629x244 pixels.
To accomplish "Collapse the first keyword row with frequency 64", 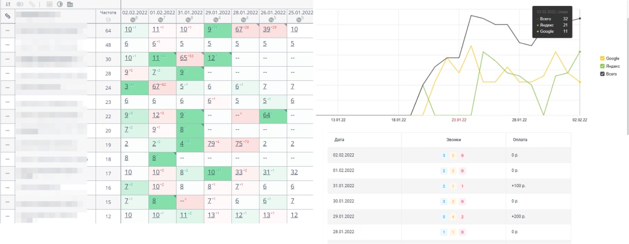I will tap(7, 30).
